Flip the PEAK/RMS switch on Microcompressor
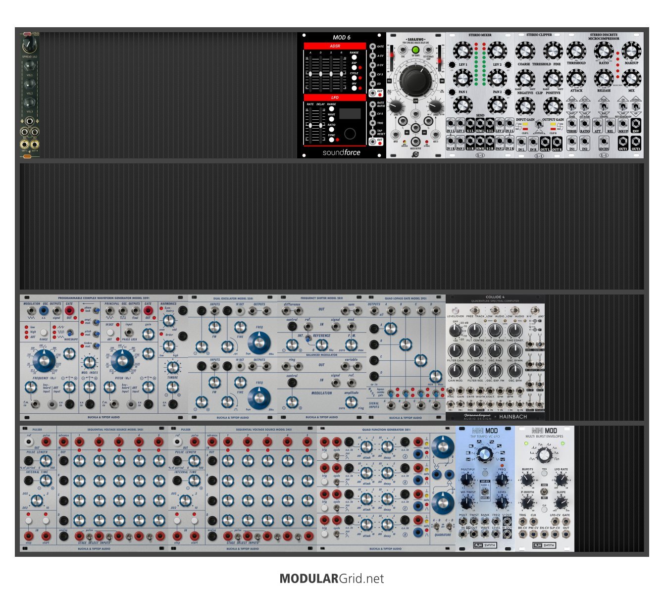This screenshot has width=664, height=589. (604, 105)
